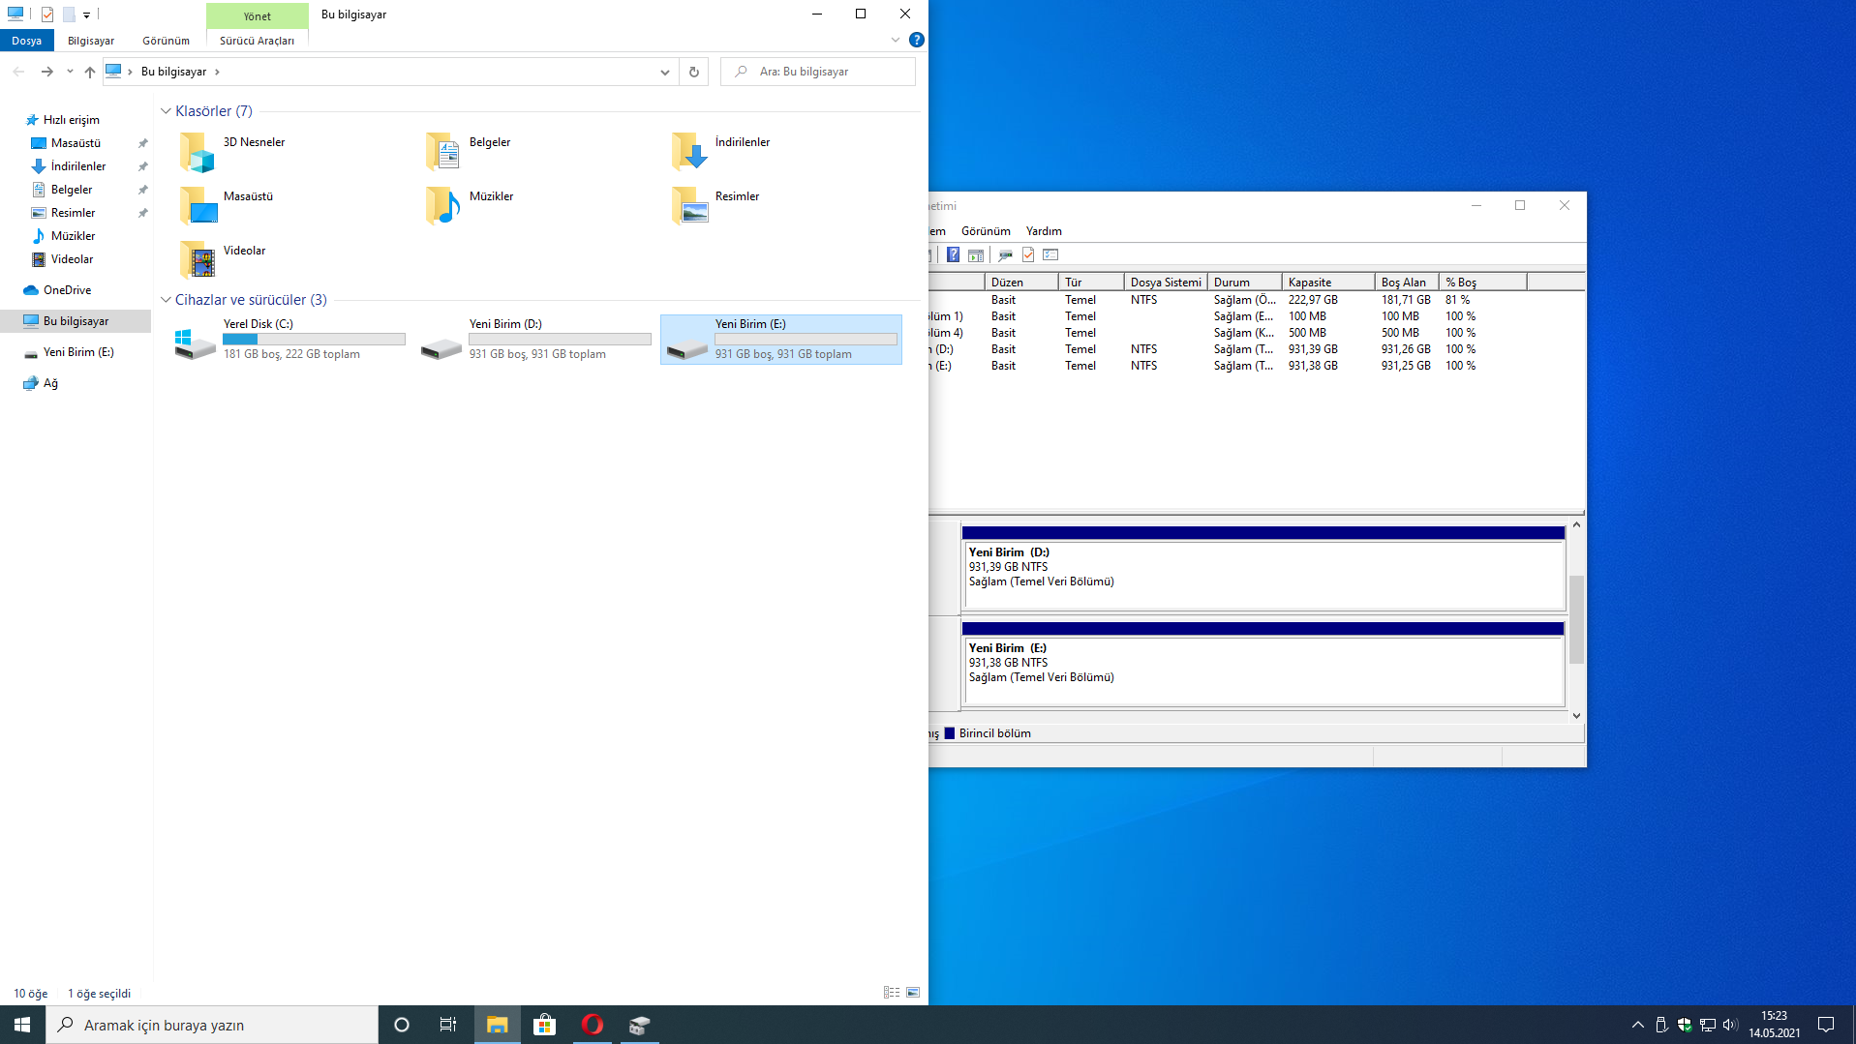Switch to details view in Explorer status bar
Screen dimensions: 1856x1044
coord(892,993)
